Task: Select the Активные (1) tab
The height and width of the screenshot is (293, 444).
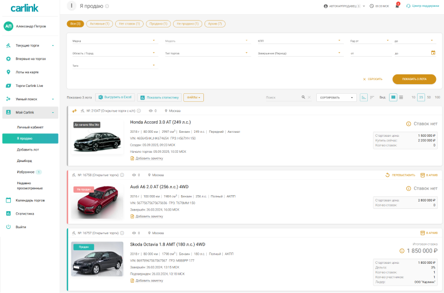Action: [99, 24]
